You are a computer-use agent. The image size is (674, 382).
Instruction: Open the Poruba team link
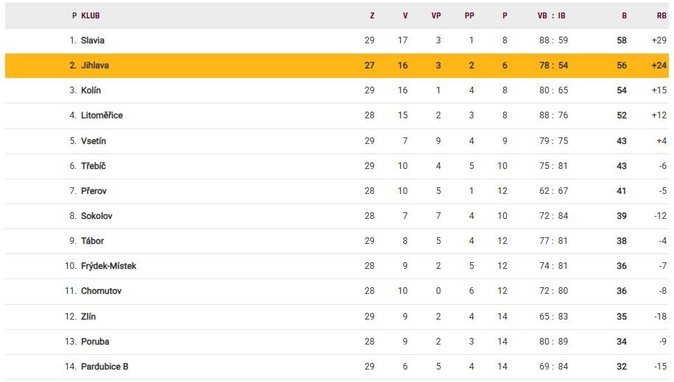click(x=95, y=342)
